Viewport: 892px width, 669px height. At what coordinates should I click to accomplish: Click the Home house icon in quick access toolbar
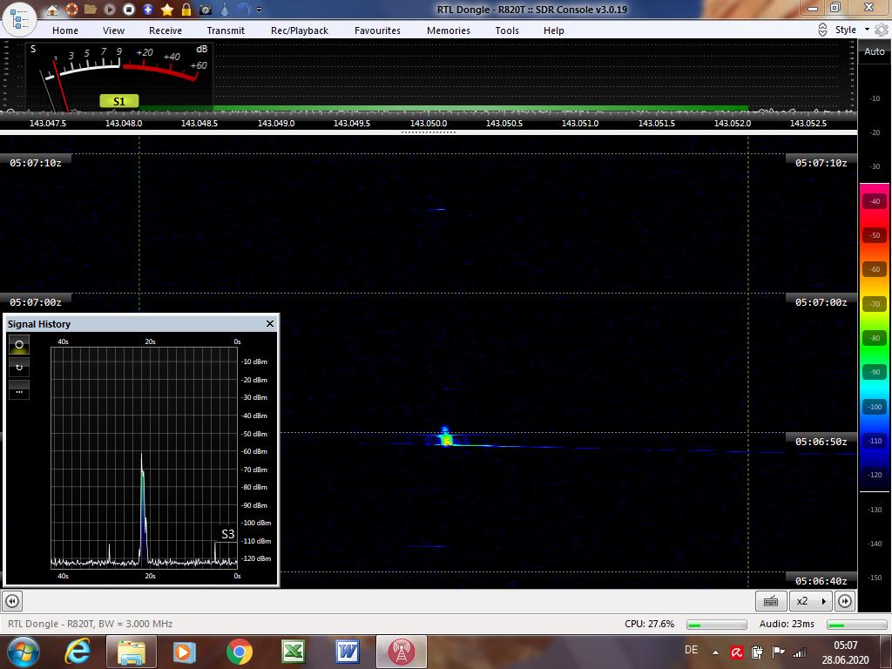[52, 10]
